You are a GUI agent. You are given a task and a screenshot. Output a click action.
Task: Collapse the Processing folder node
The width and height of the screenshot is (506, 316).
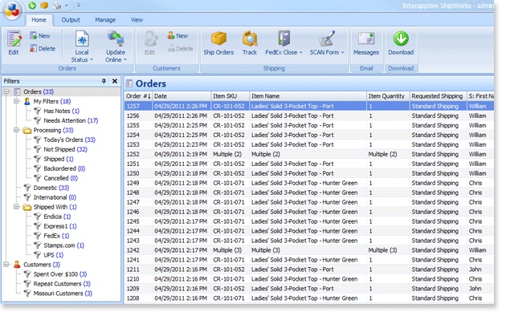click(x=16, y=130)
